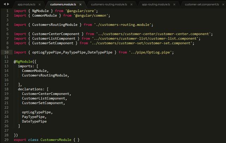This screenshot has width=226, height=143.
Task: Click line number 29 in the gutter
Action: pos(6,140)
